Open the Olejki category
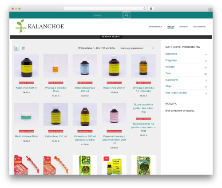The width and height of the screenshot is (222, 188). tap(168, 86)
